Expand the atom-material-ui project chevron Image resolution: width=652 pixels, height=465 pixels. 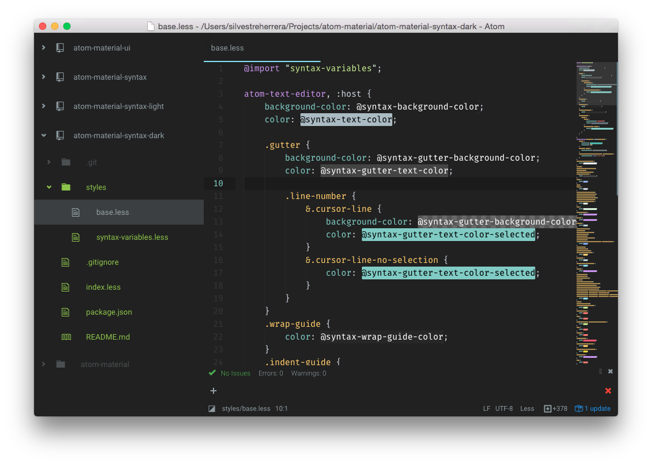pos(44,48)
